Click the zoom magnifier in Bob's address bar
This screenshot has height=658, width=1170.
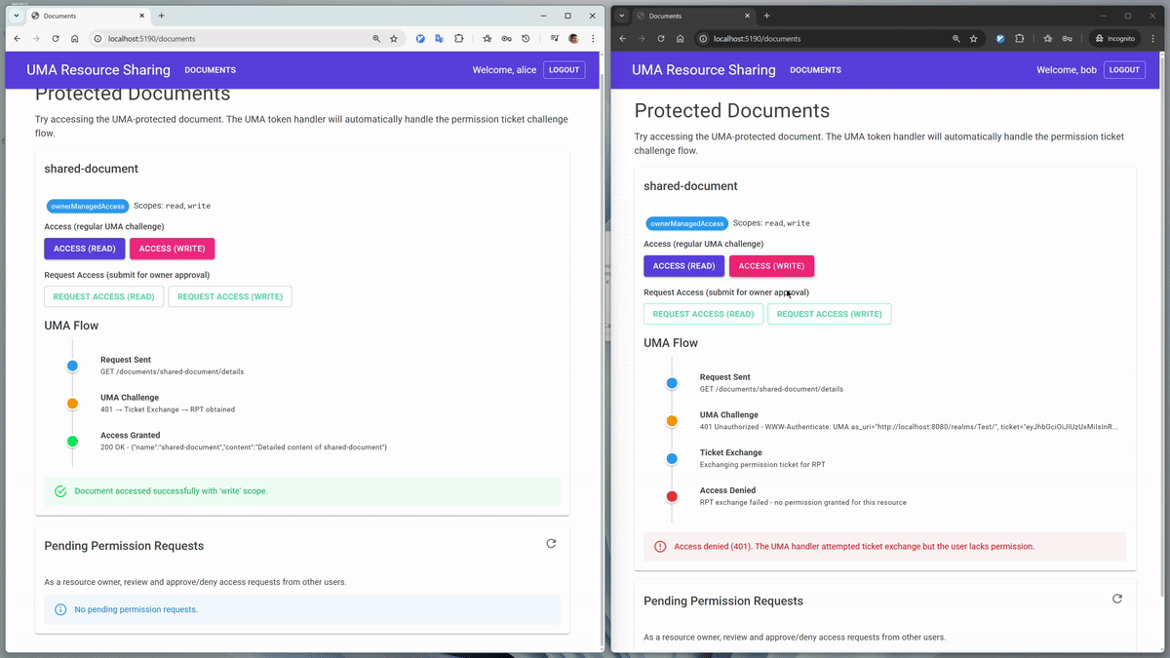[955, 39]
